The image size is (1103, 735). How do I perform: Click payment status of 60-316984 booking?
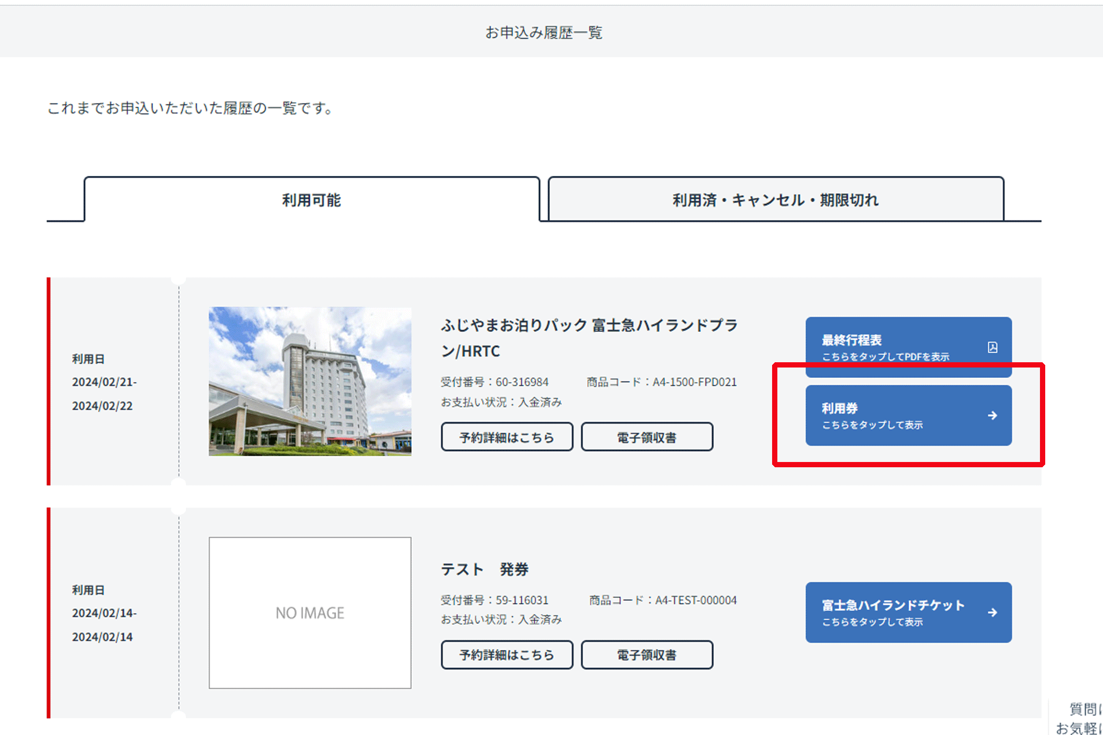point(501,402)
